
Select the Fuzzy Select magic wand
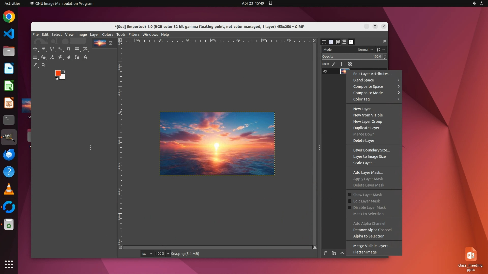[x=60, y=49]
